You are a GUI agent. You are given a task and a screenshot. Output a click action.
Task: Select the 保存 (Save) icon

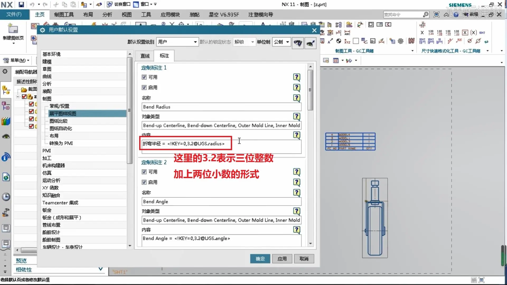click(21, 4)
